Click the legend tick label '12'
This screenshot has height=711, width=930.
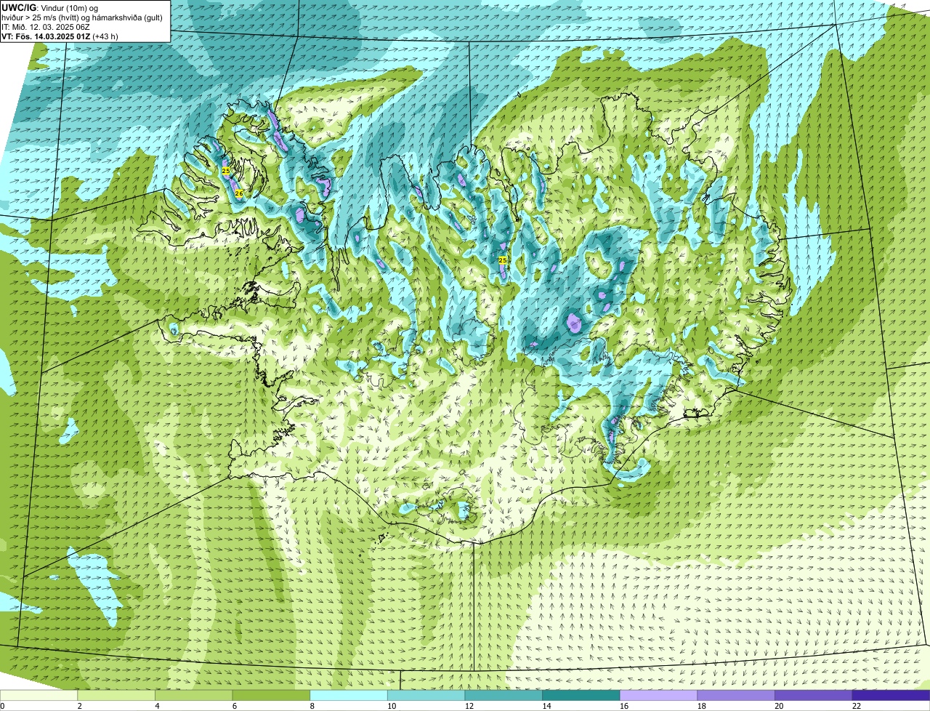[x=469, y=706]
